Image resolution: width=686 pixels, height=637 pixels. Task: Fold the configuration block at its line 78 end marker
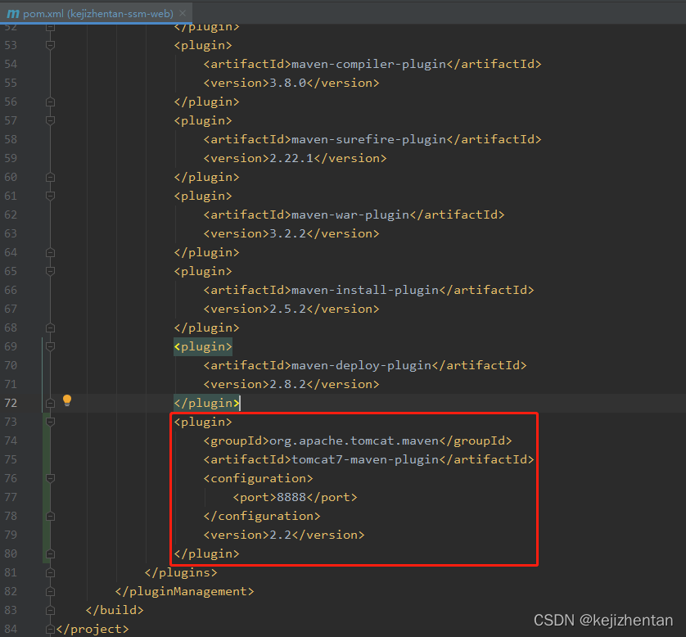coord(50,517)
